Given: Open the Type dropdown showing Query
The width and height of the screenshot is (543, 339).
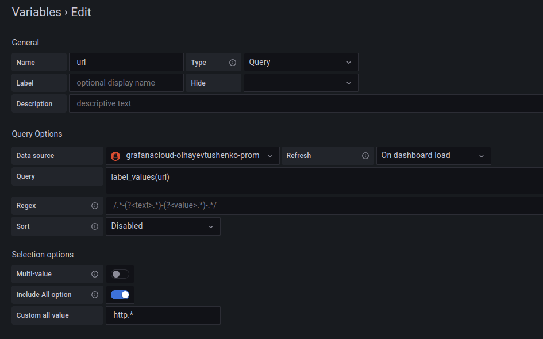Looking at the screenshot, I should tap(301, 62).
